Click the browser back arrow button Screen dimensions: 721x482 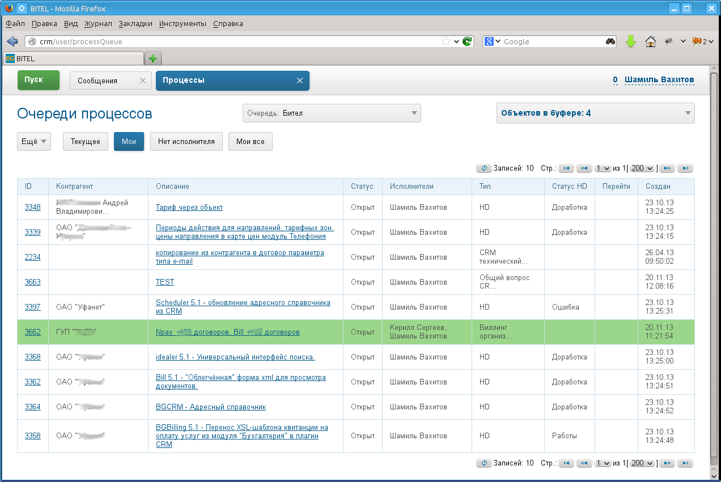pos(12,41)
